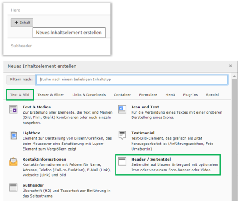
Task: Select the Subheader element icon
Action: 13,188
